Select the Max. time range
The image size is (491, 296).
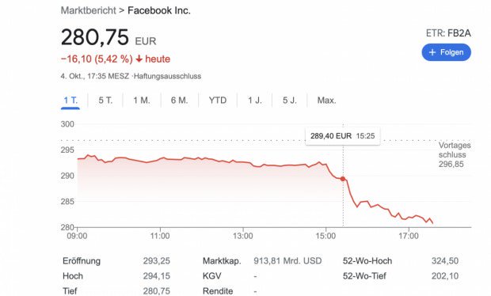[326, 101]
